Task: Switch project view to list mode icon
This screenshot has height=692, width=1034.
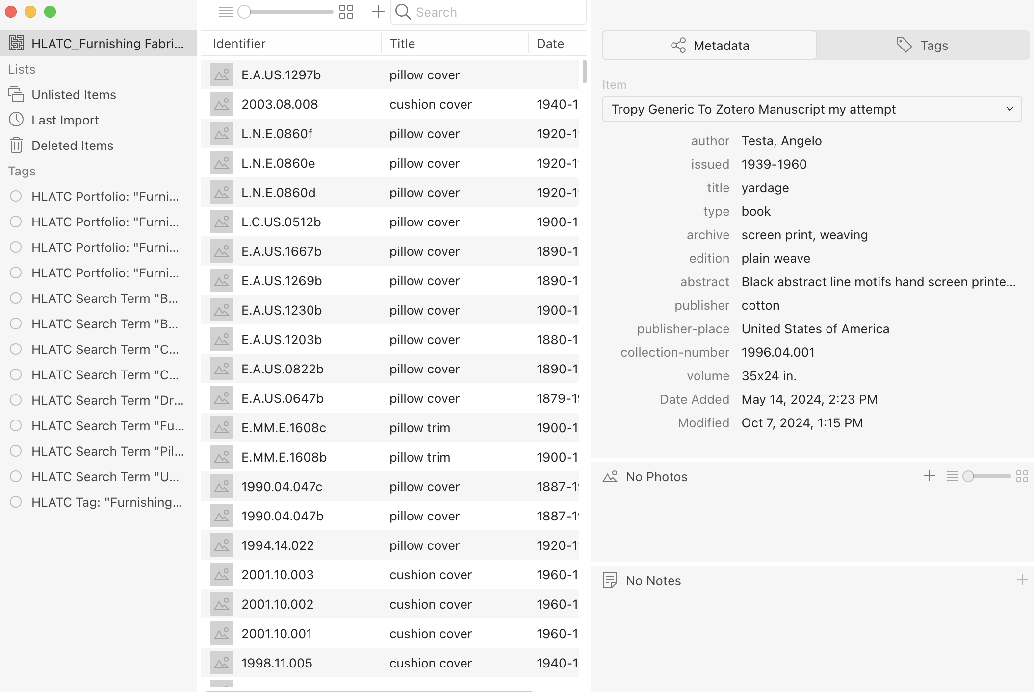Action: point(225,12)
